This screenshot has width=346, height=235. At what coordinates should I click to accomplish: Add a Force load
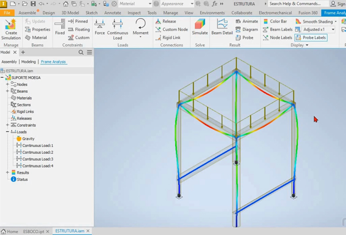point(100,26)
